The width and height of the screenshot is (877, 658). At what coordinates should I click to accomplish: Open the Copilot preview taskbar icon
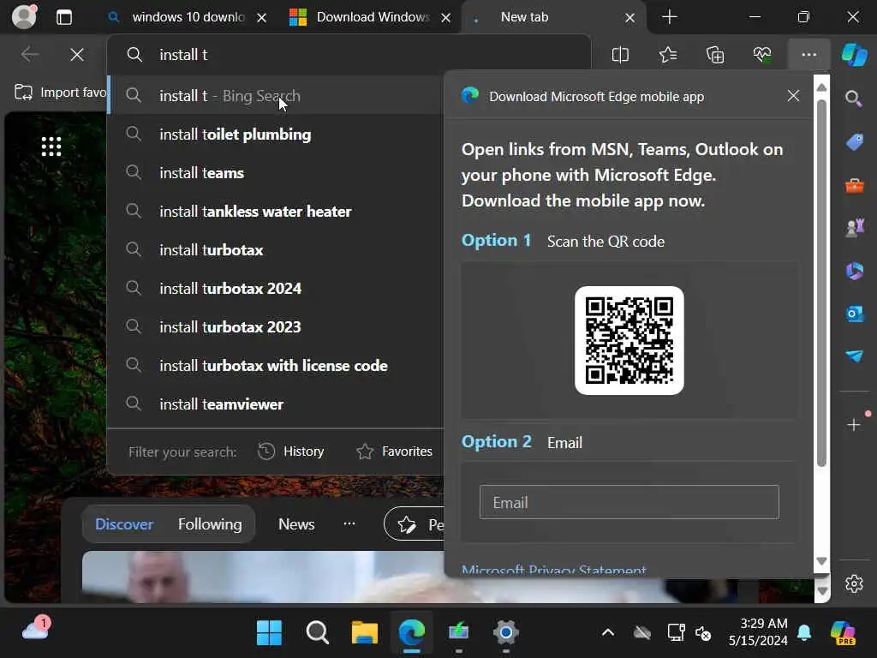click(843, 633)
